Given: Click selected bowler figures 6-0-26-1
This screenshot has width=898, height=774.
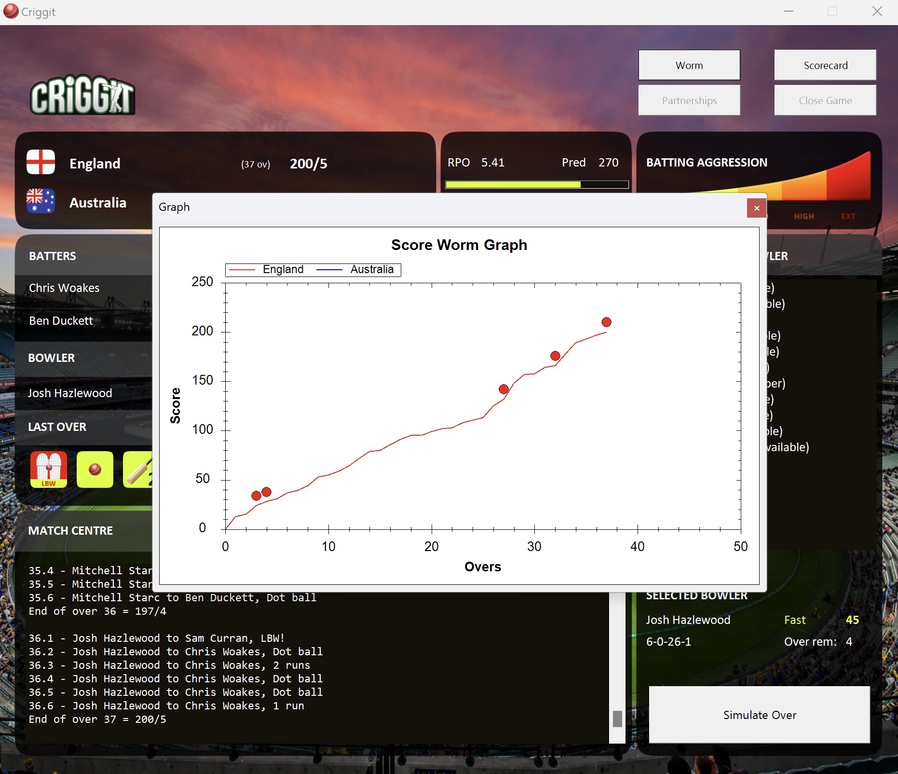Looking at the screenshot, I should 668,642.
